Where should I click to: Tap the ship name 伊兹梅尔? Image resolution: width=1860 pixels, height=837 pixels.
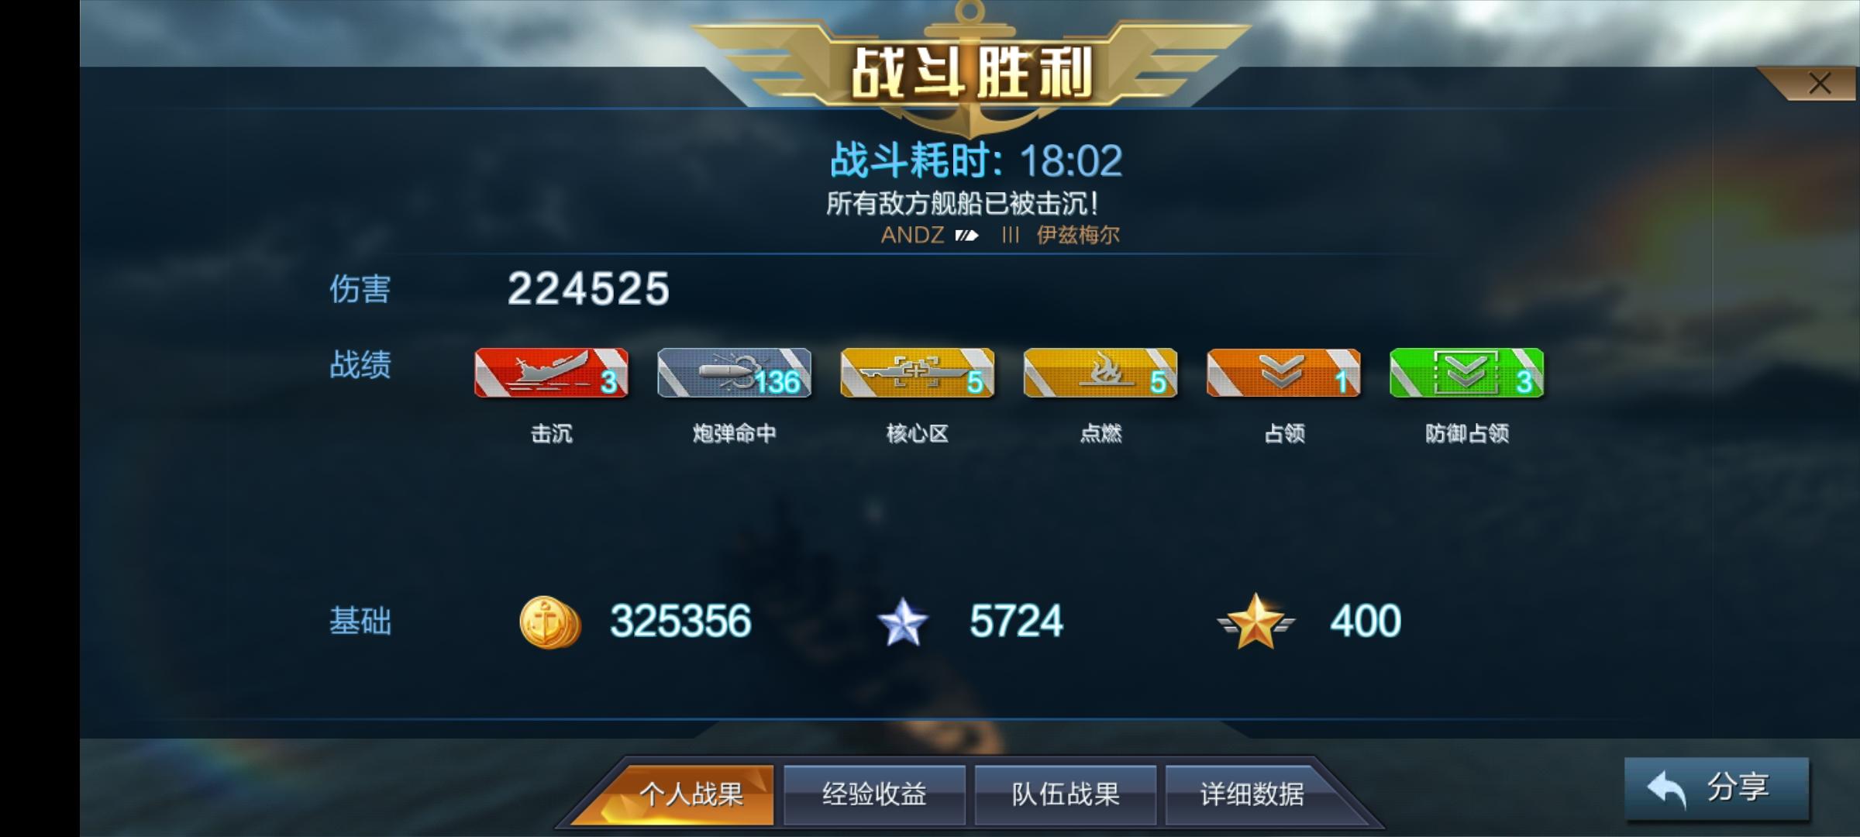coord(1078,235)
